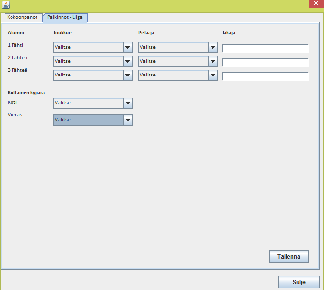Focus the Jakaja field for 3 Tähteä
The width and height of the screenshot is (324, 290).
pyautogui.click(x=265, y=76)
